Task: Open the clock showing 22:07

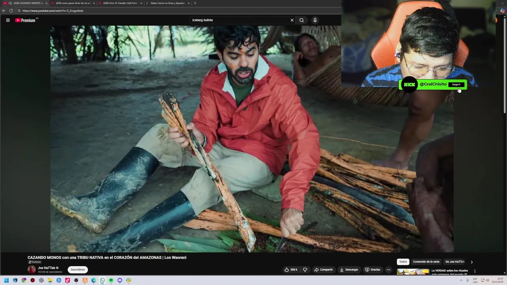Action: click(497, 280)
